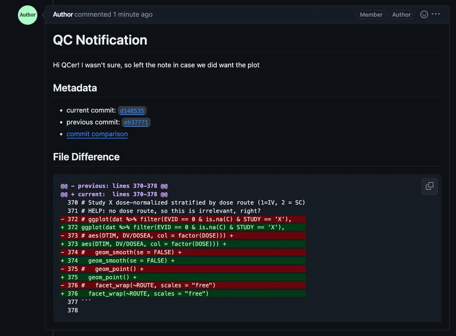This screenshot has width=456, height=336.
Task: Click the '1 minute ago' timestamp
Action: pos(133,14)
